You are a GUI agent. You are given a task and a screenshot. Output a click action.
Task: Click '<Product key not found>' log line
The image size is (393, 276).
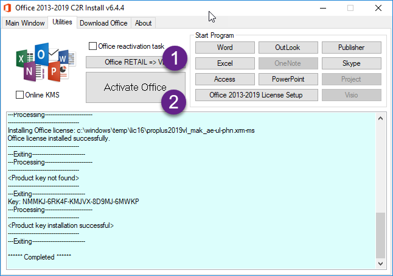pos(43,178)
